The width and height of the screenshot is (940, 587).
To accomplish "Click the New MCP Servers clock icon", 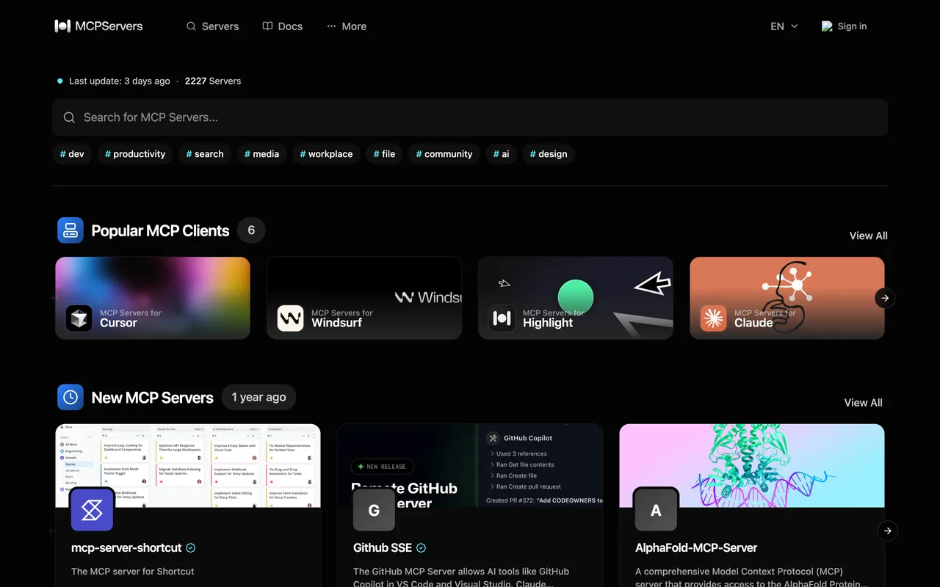I will click(x=70, y=397).
